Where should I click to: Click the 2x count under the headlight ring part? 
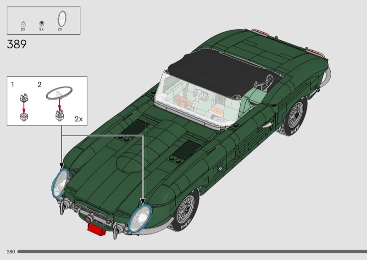[x=60, y=29]
